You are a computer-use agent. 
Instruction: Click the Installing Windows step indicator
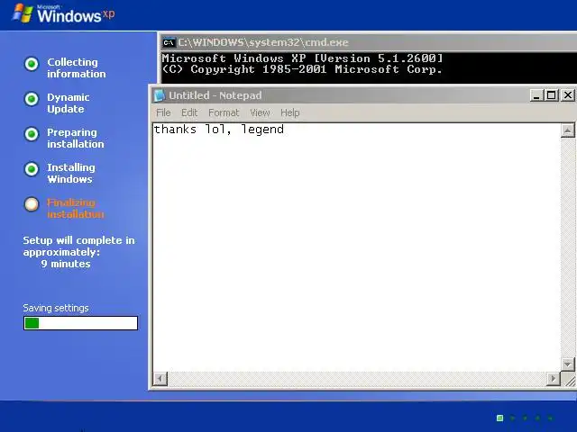(32, 169)
